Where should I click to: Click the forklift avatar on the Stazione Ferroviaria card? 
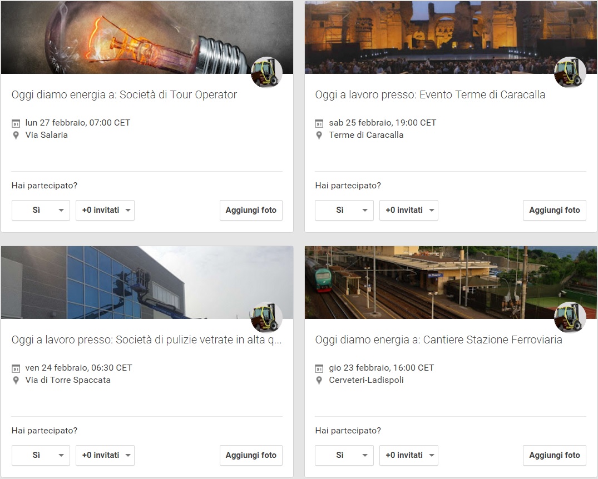(570, 317)
